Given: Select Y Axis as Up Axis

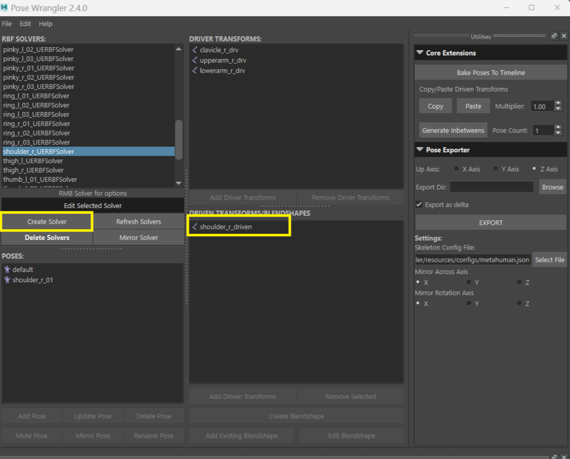Looking at the screenshot, I should point(495,169).
